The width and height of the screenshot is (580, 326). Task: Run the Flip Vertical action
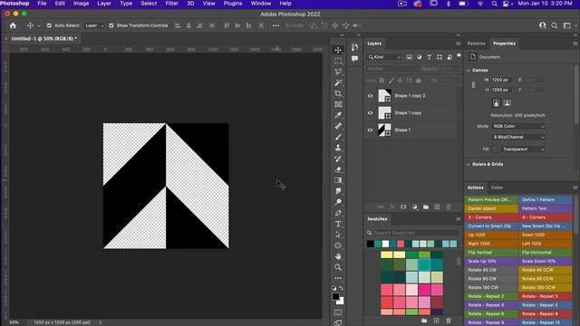(491, 253)
